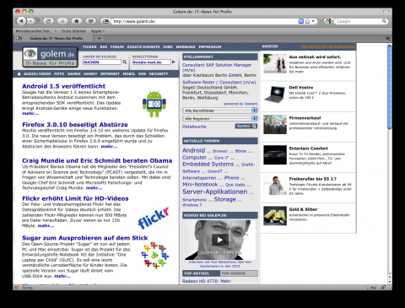Open RSS in the top navigation
Viewport: 405px width, 308px height.
click(x=104, y=46)
